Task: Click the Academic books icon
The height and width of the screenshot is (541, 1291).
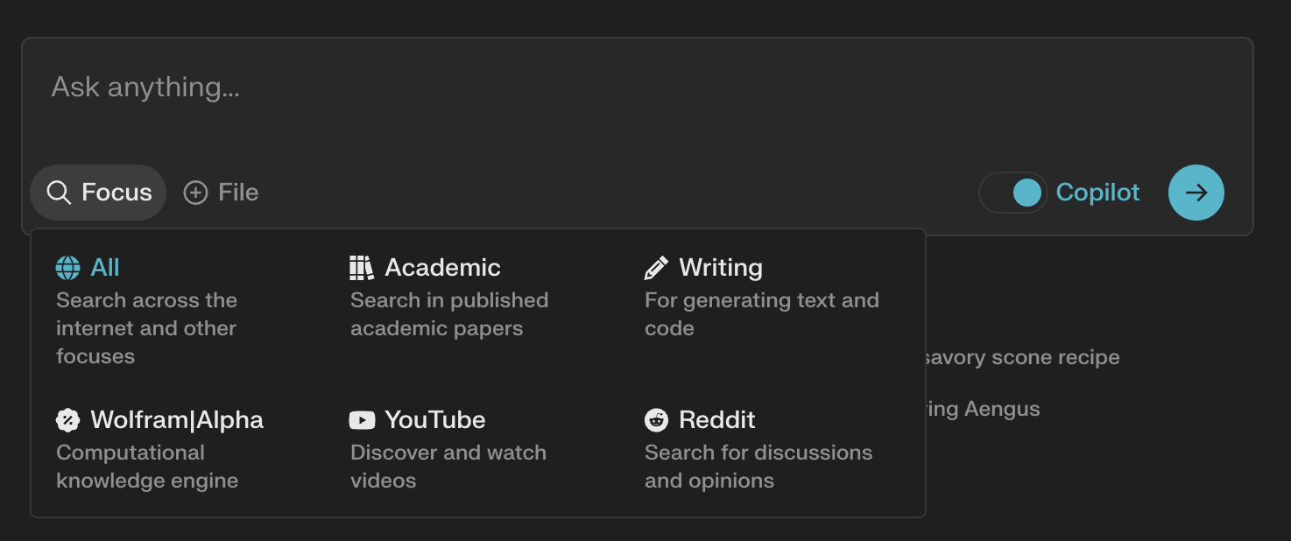Action: tap(361, 268)
